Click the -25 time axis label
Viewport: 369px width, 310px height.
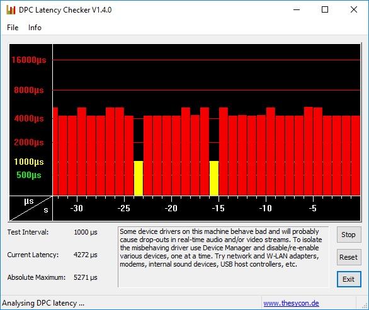pyautogui.click(x=124, y=208)
